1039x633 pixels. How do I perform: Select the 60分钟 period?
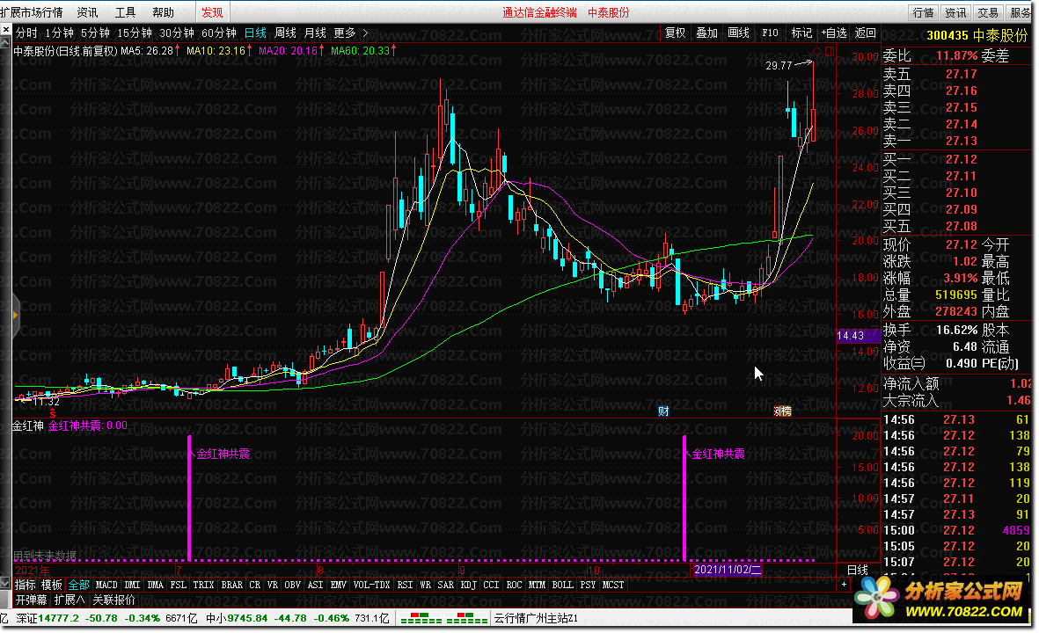click(x=219, y=33)
